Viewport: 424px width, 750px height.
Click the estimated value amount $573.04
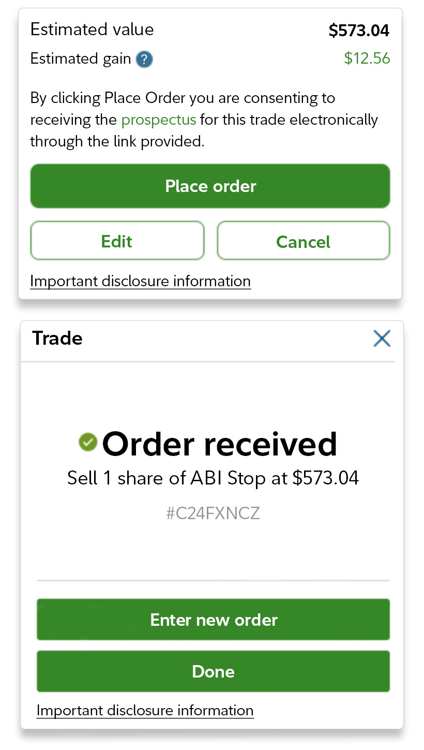pyautogui.click(x=359, y=31)
